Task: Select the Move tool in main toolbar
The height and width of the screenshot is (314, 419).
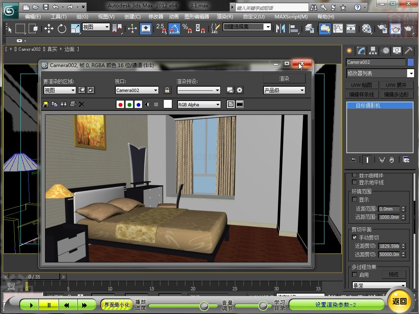Action: [x=49, y=28]
